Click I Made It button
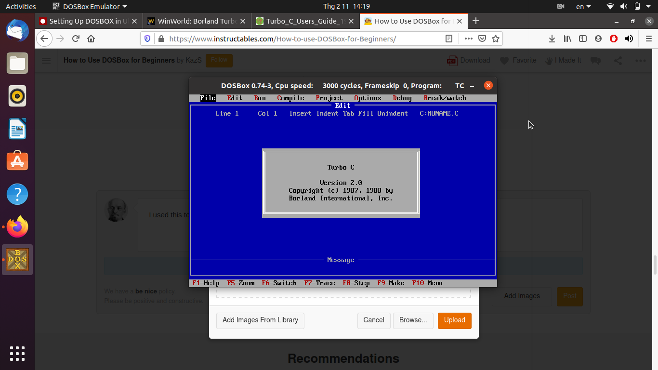This screenshot has width=658, height=370. point(563,60)
